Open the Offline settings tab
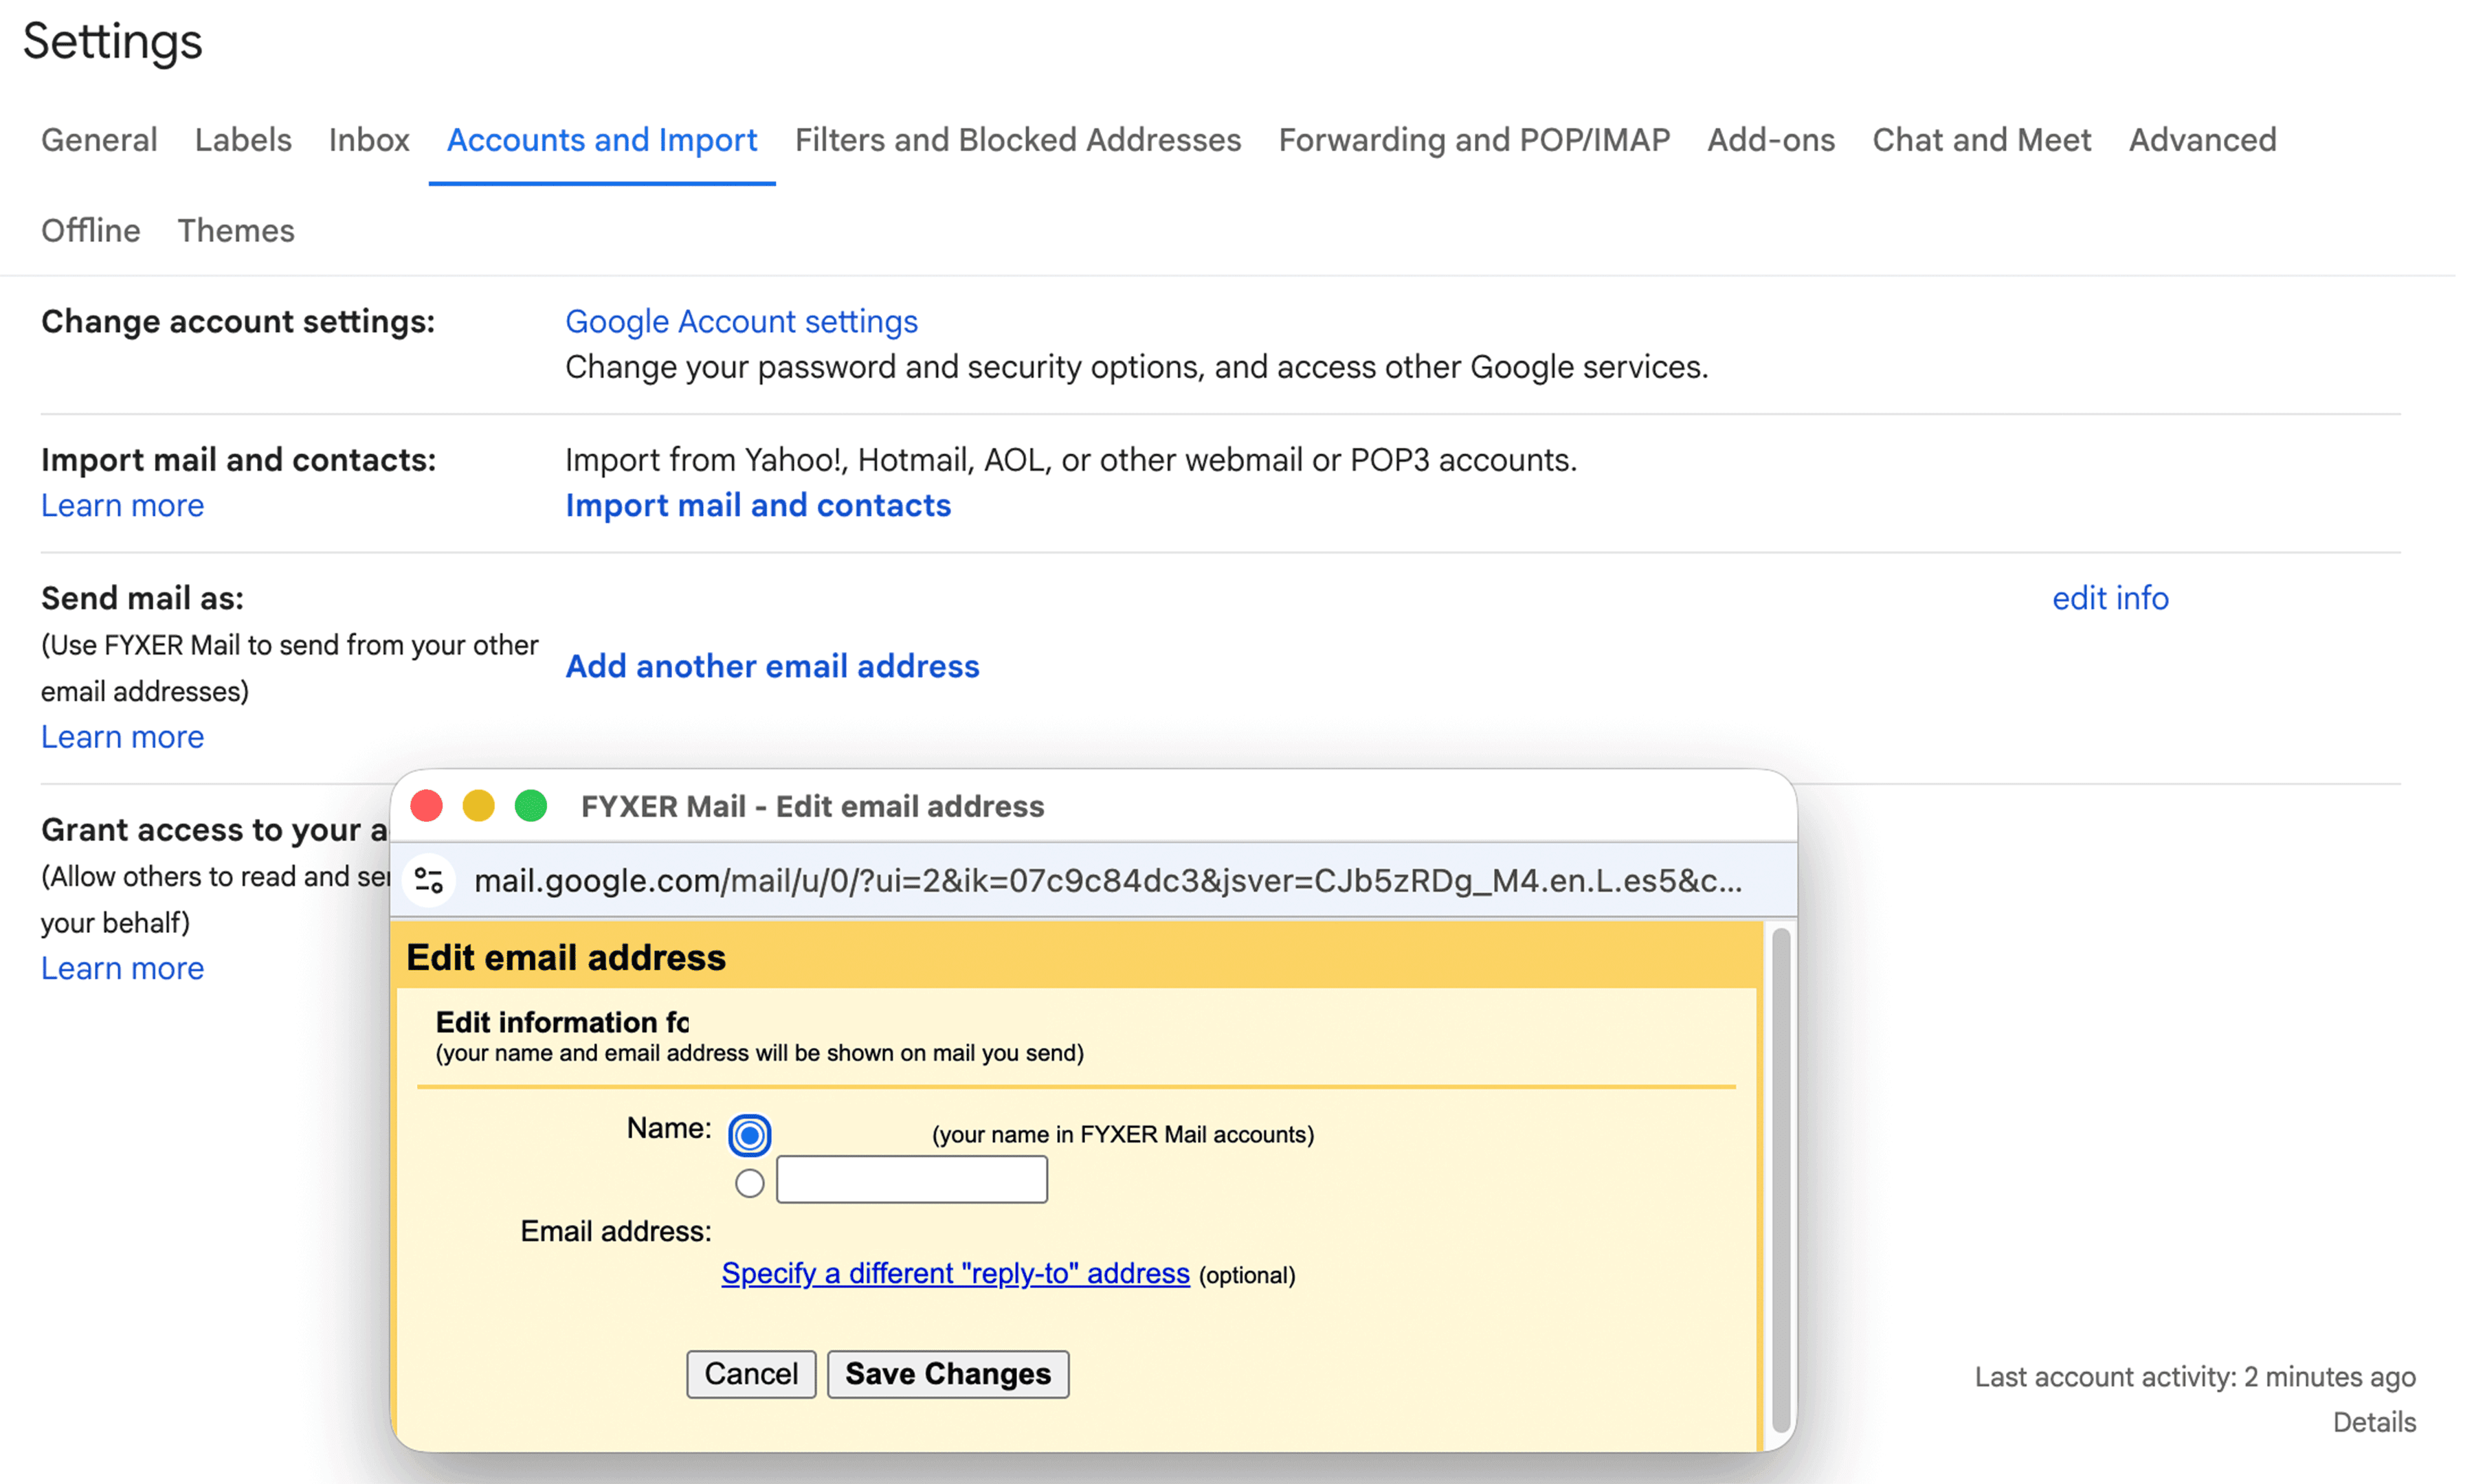Screen dimensions: 2485x1484 click(x=91, y=231)
